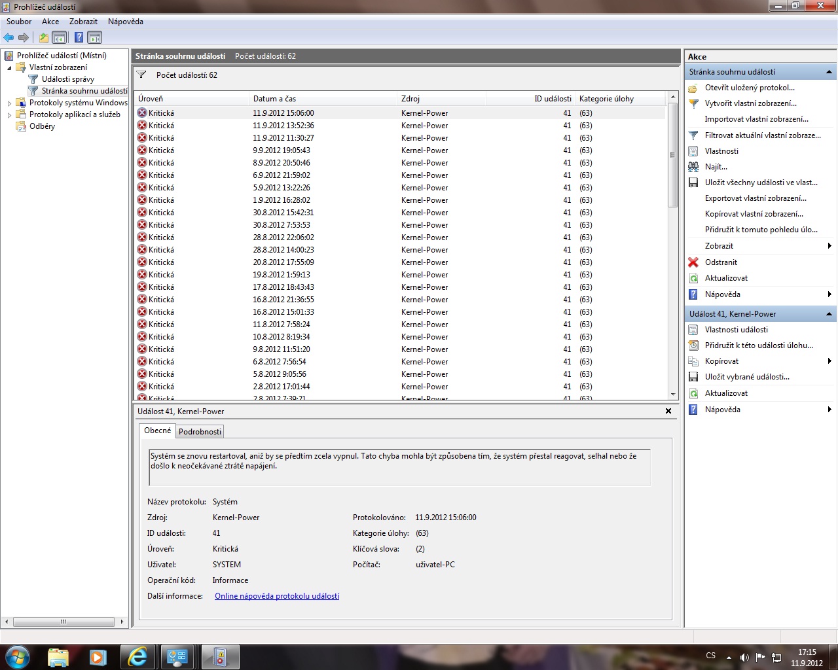
Task: Open the 'Zobrazit' submenu arrow in the Akce pane
Action: click(829, 246)
